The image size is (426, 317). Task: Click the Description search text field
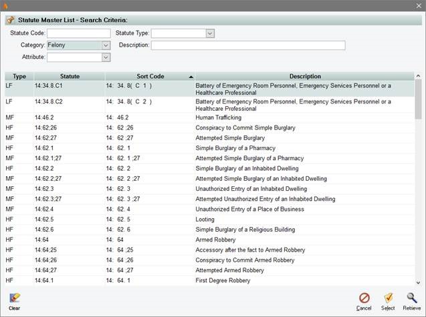click(x=247, y=45)
